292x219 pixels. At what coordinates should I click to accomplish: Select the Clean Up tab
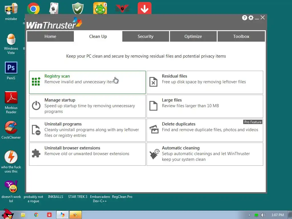coord(98,36)
